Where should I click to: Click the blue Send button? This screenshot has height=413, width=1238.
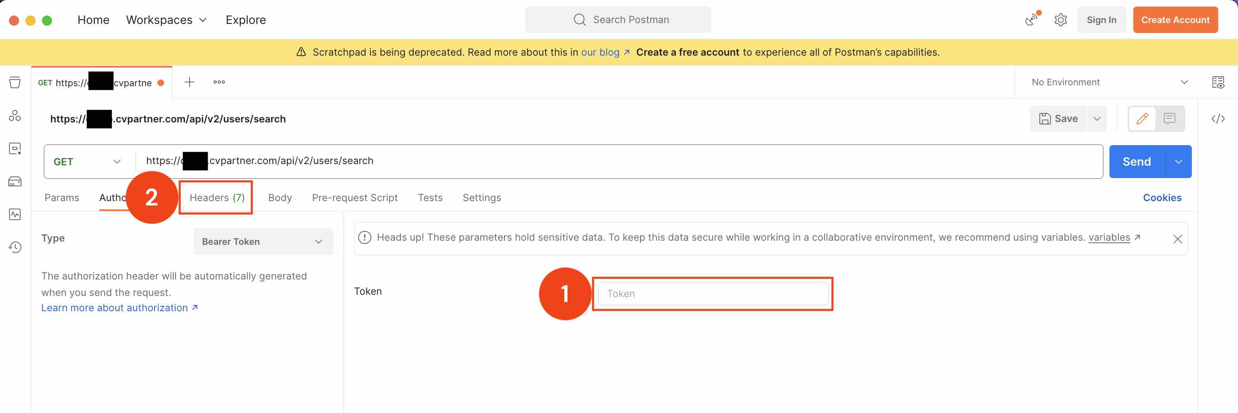(x=1137, y=162)
